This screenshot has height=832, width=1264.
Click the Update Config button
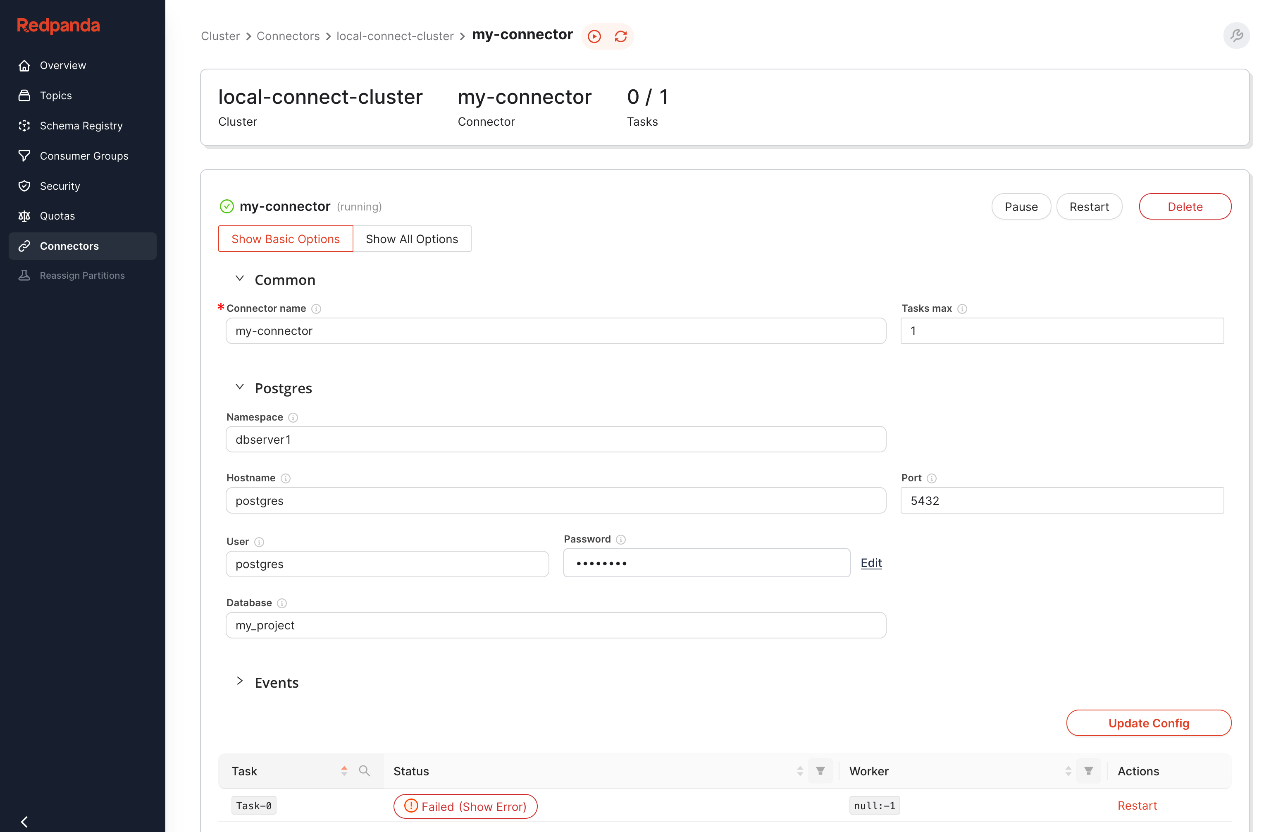[x=1149, y=722]
